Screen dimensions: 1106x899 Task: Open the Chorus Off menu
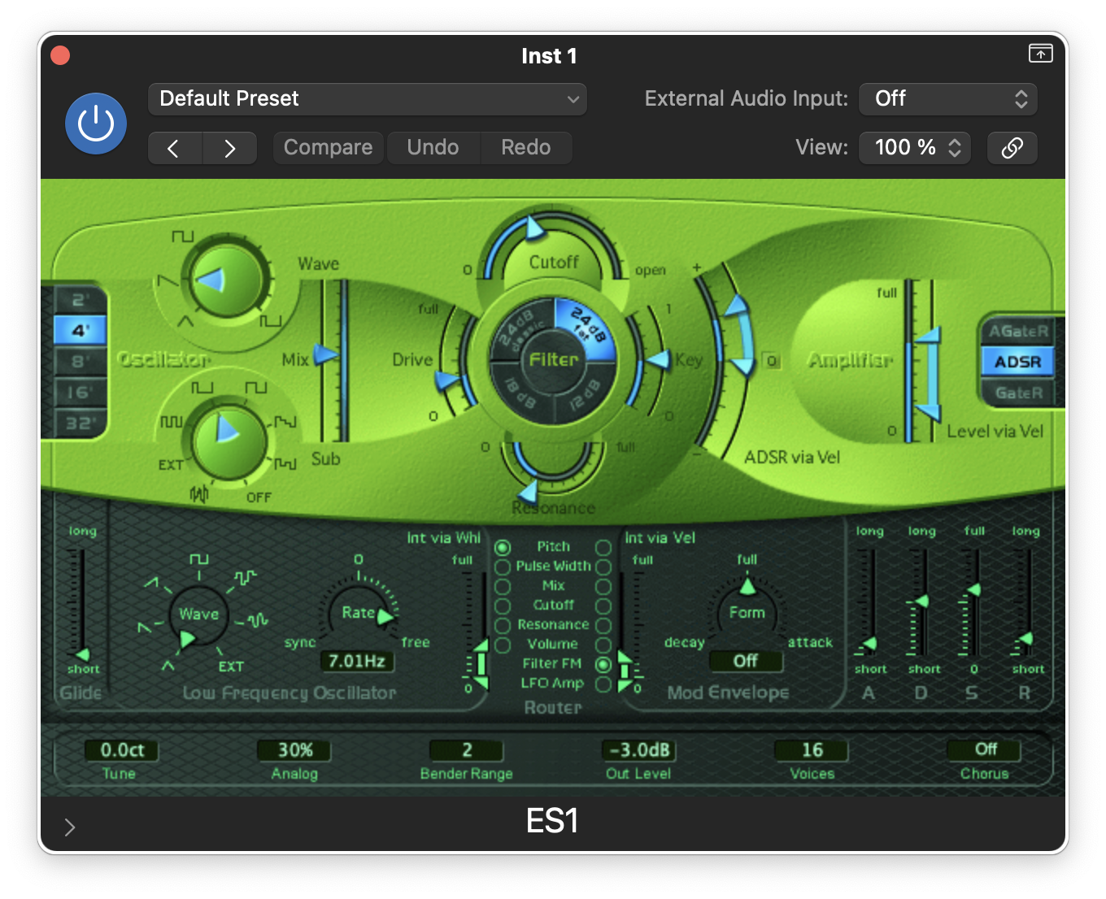point(985,749)
